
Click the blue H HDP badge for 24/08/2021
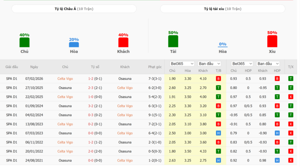277,161
